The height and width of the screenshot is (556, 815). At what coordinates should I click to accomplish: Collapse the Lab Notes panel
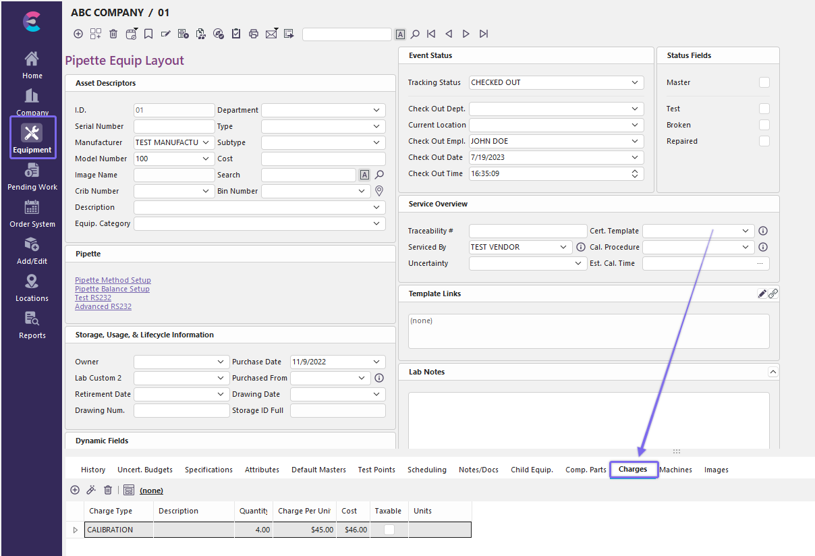pos(773,372)
